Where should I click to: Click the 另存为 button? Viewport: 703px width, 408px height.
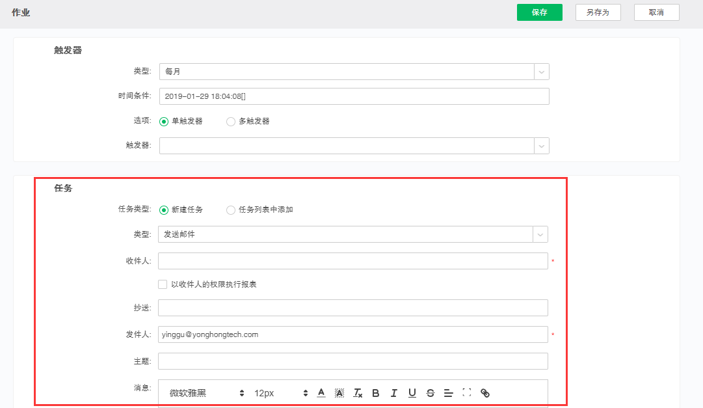click(598, 12)
